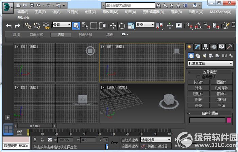
Task: Select the Lights category icon
Action: point(204,56)
